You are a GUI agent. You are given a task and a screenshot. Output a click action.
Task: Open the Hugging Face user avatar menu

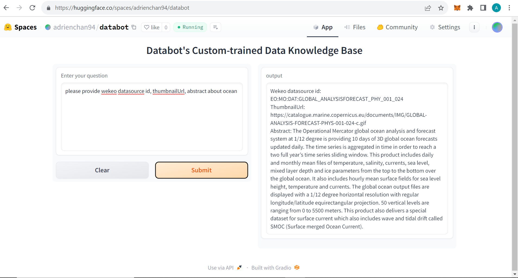point(497,27)
